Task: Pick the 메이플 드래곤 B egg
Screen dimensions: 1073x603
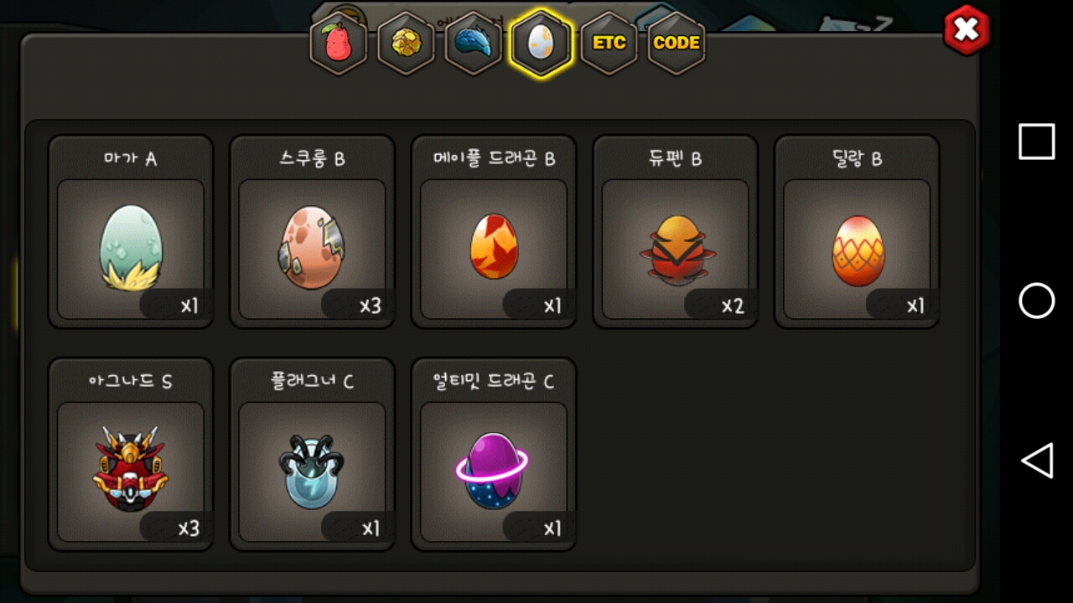Action: (x=494, y=245)
